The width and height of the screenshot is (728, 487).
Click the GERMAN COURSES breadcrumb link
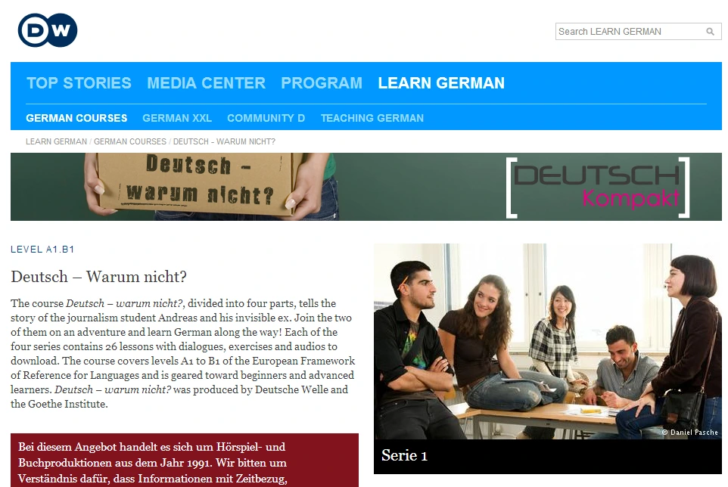tap(130, 141)
